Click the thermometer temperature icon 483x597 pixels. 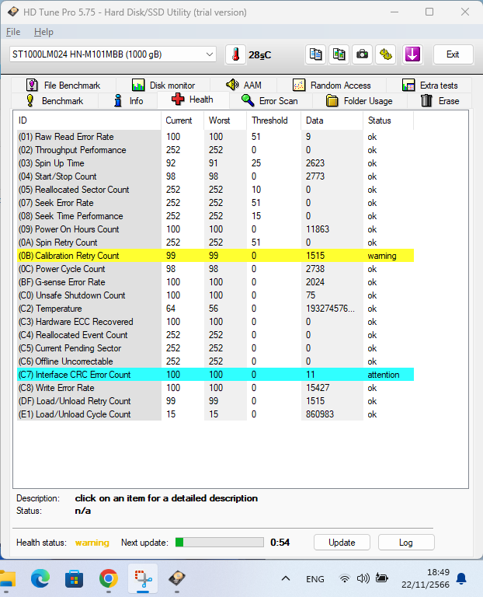coord(235,54)
